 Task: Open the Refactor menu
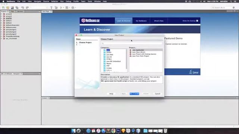(x=55, y=1)
